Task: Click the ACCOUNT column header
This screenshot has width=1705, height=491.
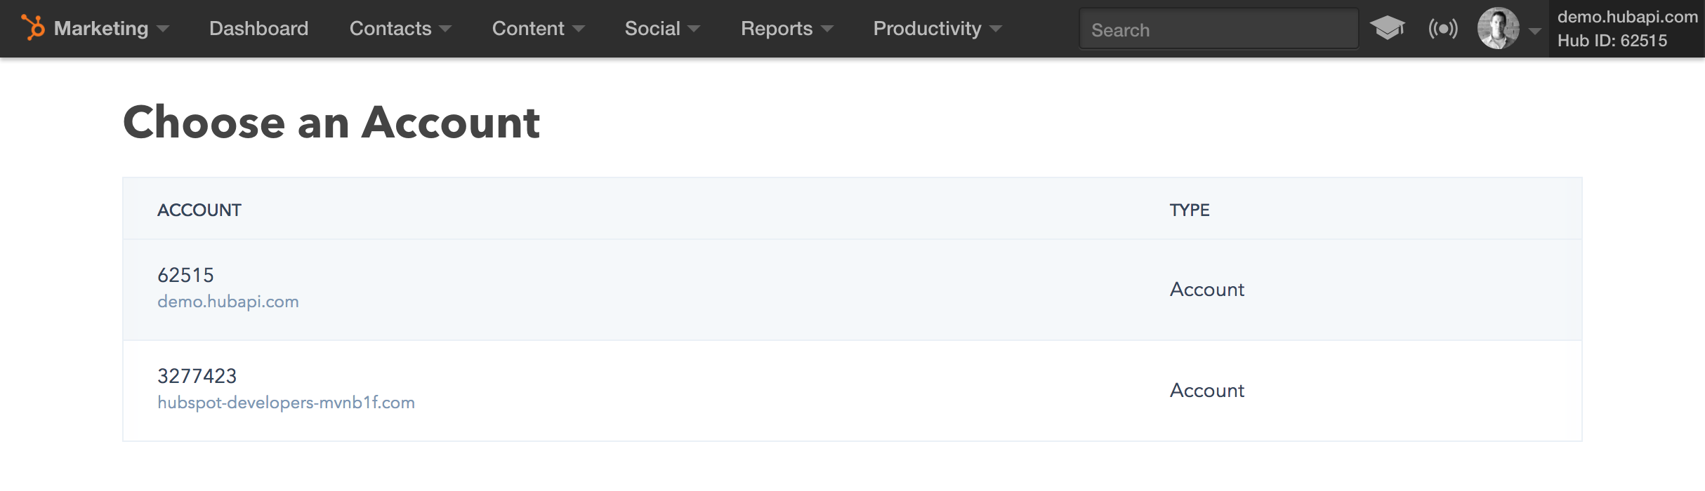Action: (x=200, y=209)
